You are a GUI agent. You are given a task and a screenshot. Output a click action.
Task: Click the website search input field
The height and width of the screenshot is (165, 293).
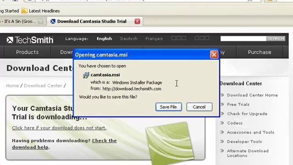pos(243,38)
